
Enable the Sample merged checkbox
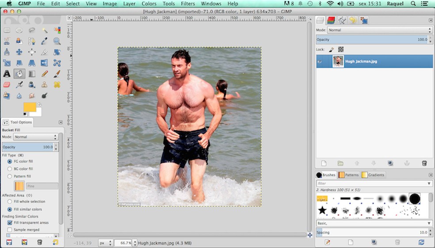coord(10,230)
